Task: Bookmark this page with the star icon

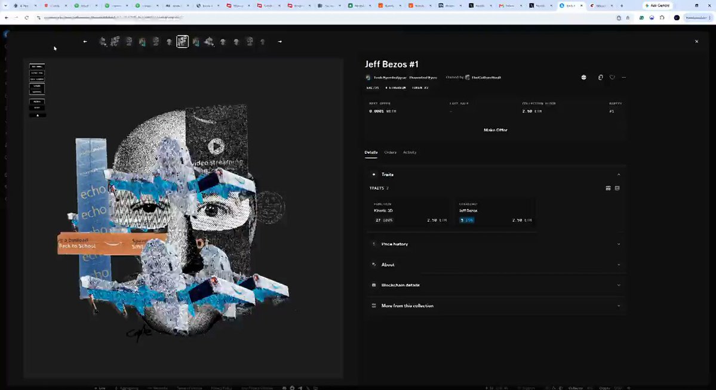Action: click(x=628, y=17)
